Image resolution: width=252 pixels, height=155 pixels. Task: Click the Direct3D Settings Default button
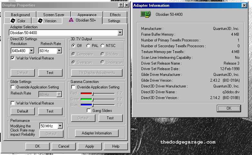pyautogui.click(x=23, y=73)
